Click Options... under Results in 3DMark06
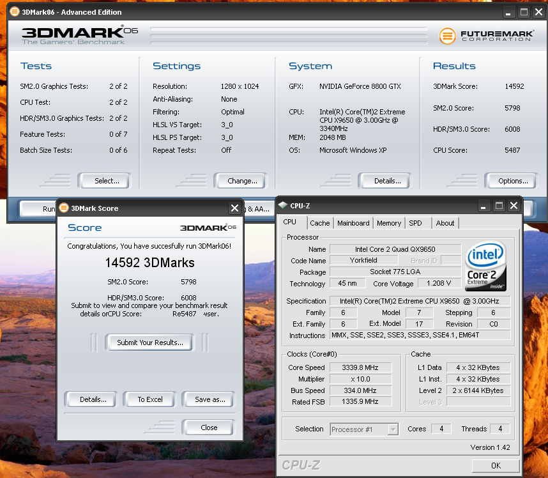 [x=510, y=181]
